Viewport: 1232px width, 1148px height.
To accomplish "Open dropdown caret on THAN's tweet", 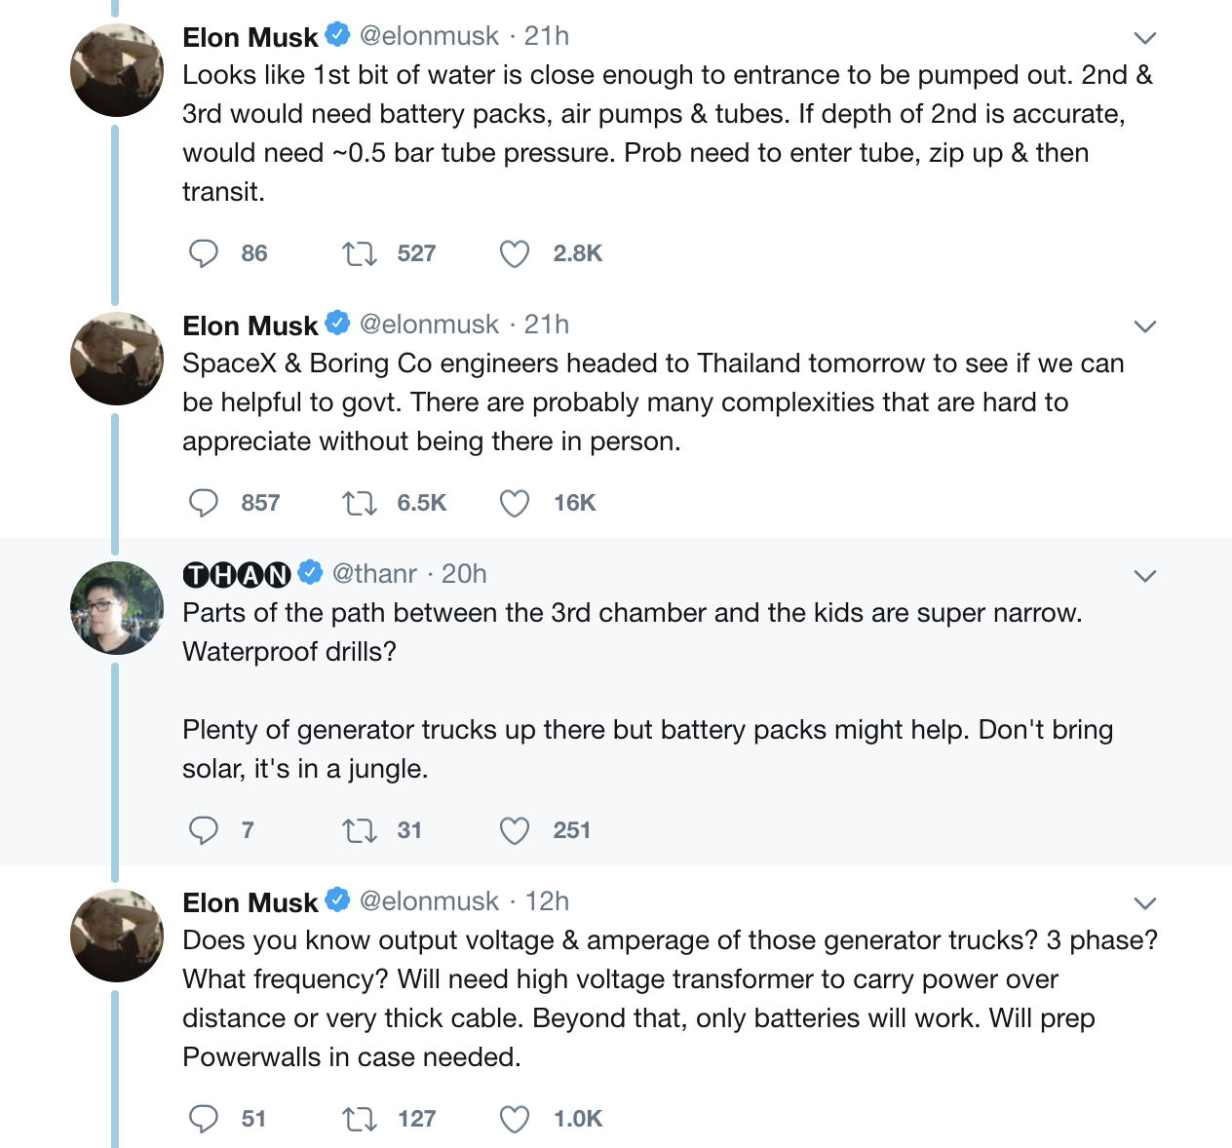I will 1145,576.
